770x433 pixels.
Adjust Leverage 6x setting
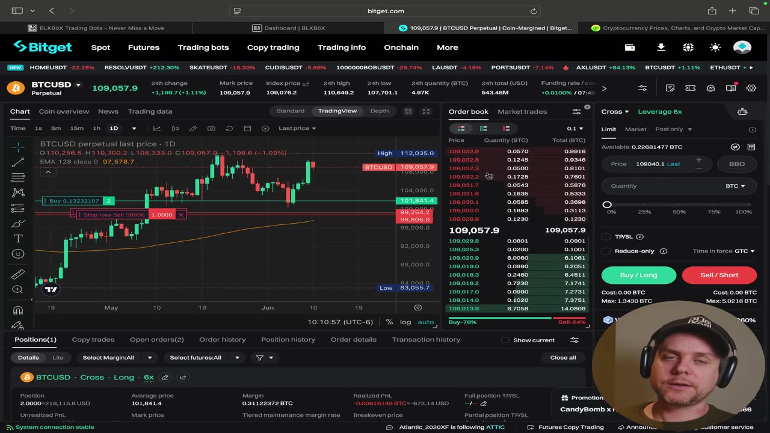click(660, 111)
